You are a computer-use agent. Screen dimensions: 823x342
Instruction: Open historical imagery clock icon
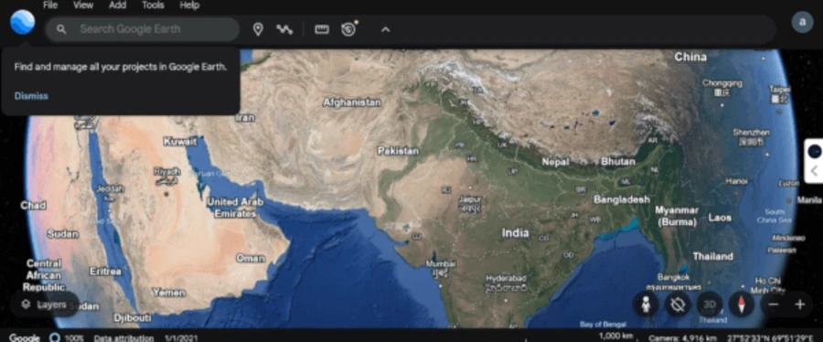tap(348, 29)
